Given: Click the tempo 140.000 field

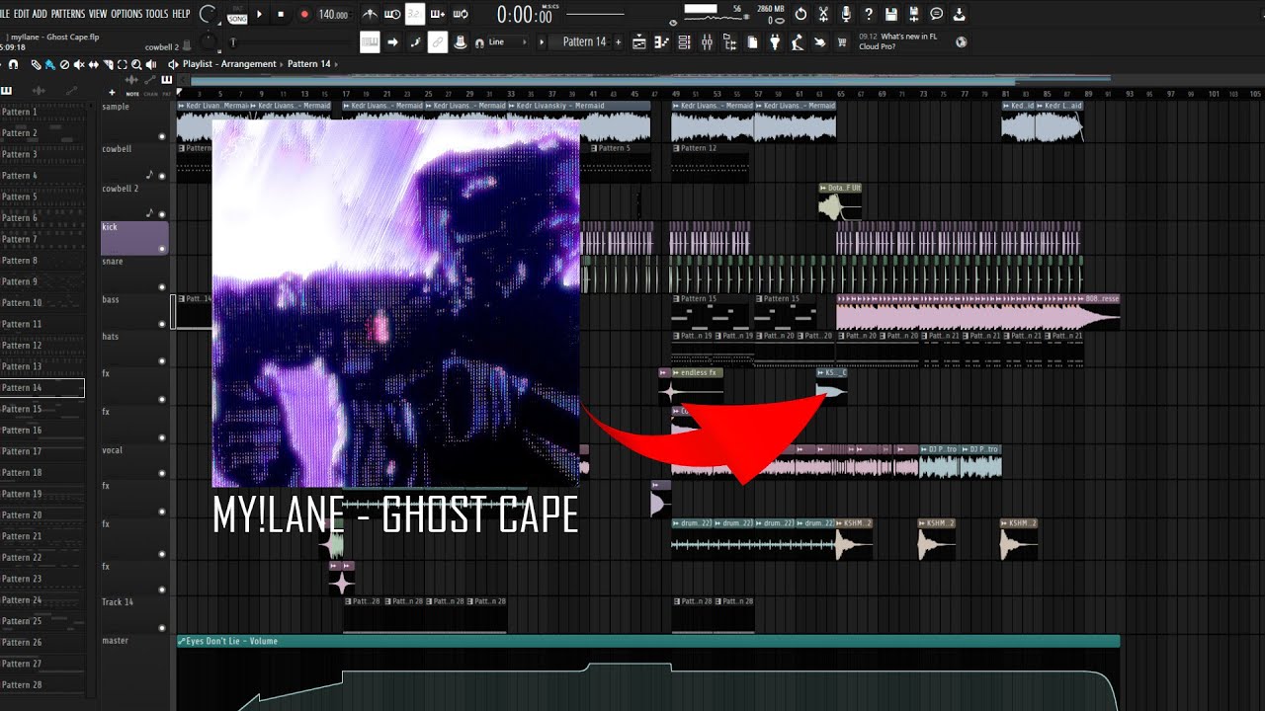Looking at the screenshot, I should (x=333, y=15).
